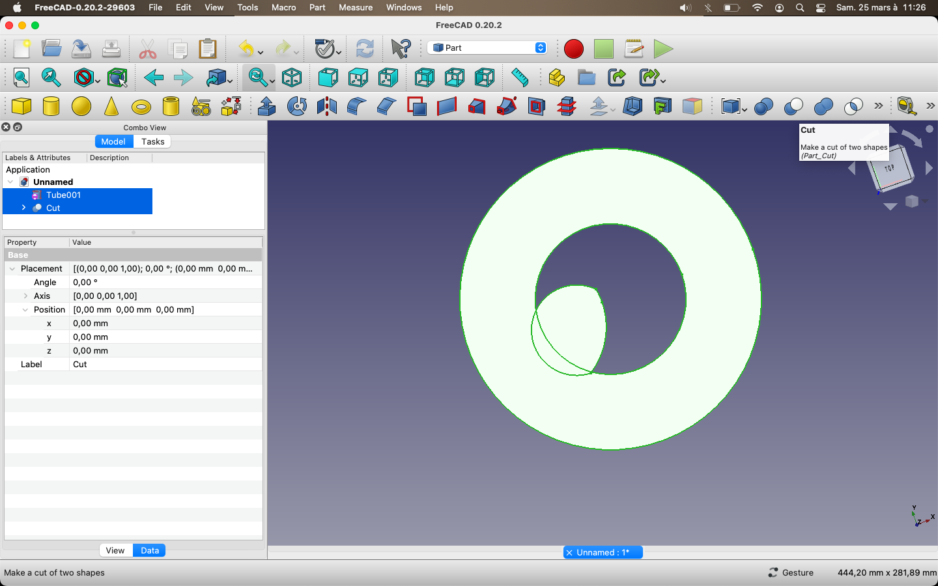Screen dimensions: 938x586
Task: Click the Intersection (common) icon
Action: pyautogui.click(x=853, y=106)
